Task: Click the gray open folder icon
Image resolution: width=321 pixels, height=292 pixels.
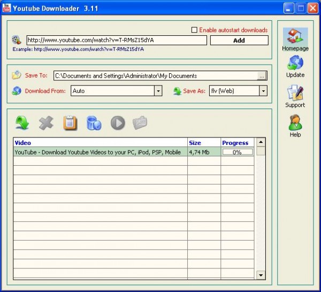Action: tap(140, 122)
